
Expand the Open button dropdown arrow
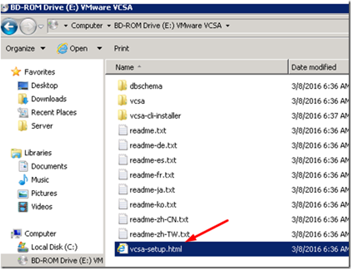[x=100, y=48]
